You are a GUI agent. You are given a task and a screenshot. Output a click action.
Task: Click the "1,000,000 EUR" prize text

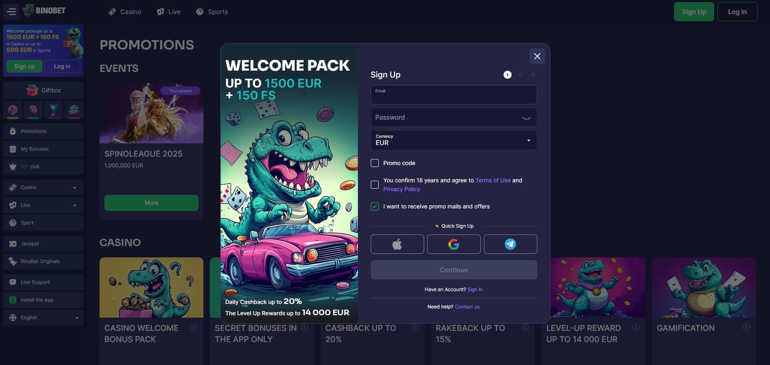pos(124,165)
